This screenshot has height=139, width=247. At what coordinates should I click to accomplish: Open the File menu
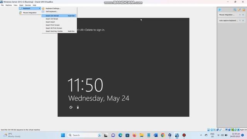[2, 5]
